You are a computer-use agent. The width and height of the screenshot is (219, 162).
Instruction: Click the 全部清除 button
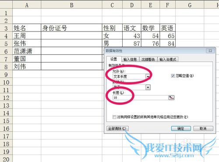(x=117, y=129)
